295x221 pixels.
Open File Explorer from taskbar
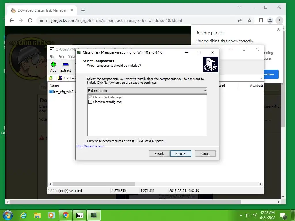click(x=37, y=215)
